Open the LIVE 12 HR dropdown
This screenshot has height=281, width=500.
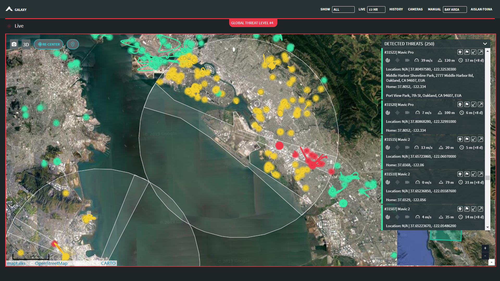tap(376, 9)
